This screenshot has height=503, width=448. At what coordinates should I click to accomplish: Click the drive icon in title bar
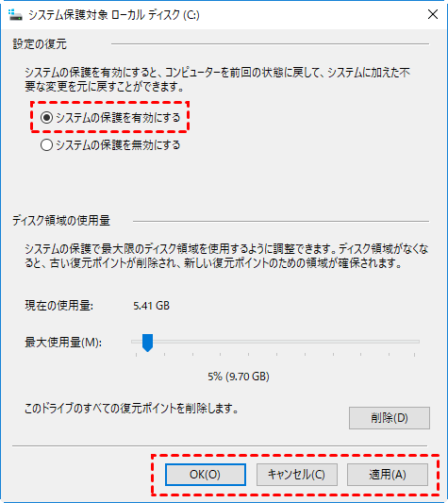coord(15,15)
